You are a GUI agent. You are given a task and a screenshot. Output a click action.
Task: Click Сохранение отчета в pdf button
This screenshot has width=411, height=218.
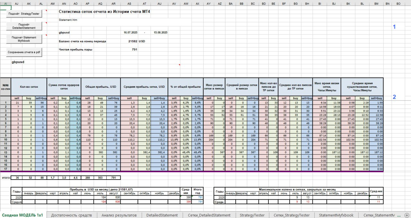pyautogui.click(x=24, y=52)
